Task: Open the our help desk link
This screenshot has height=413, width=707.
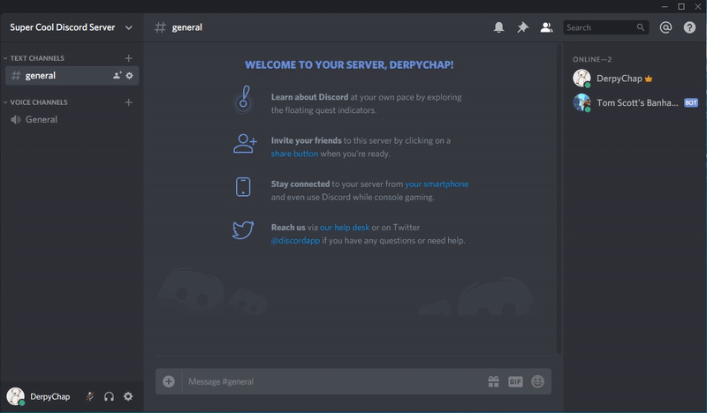Action: [x=345, y=228]
